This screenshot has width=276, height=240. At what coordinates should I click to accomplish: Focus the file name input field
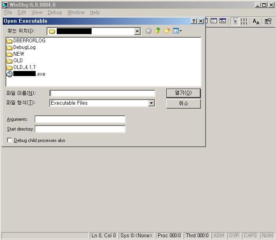(102, 93)
